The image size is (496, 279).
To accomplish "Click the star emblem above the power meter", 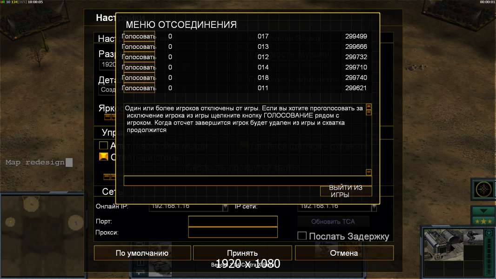I will 489,233.
